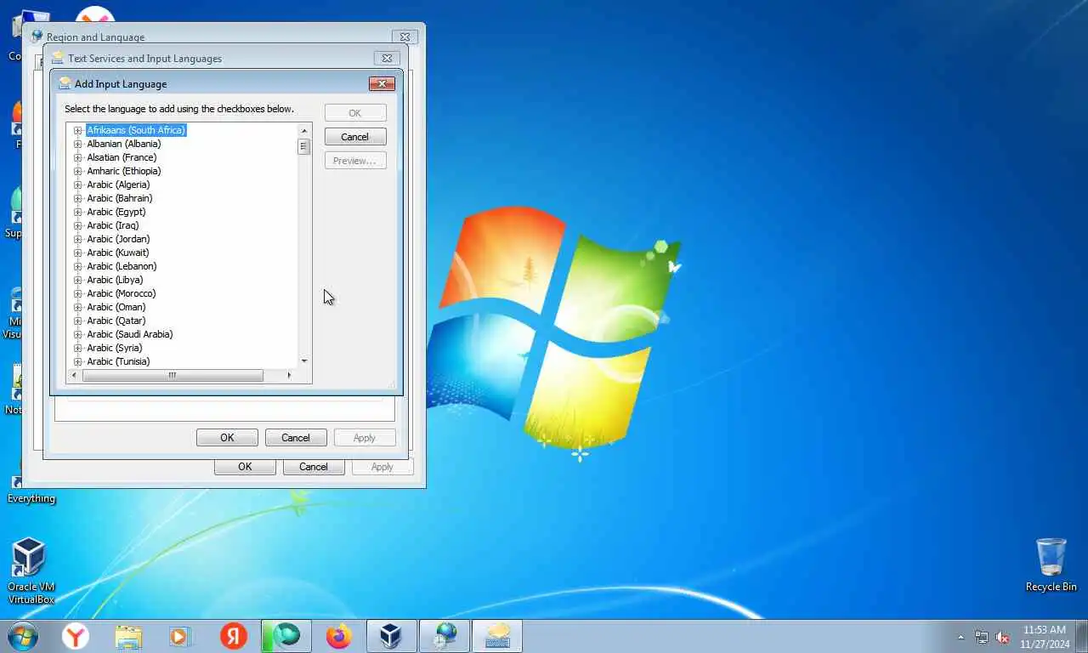Screen dimensions: 1088x653
Task: Select Arabic (Qatar) language entry
Action: tap(116, 321)
